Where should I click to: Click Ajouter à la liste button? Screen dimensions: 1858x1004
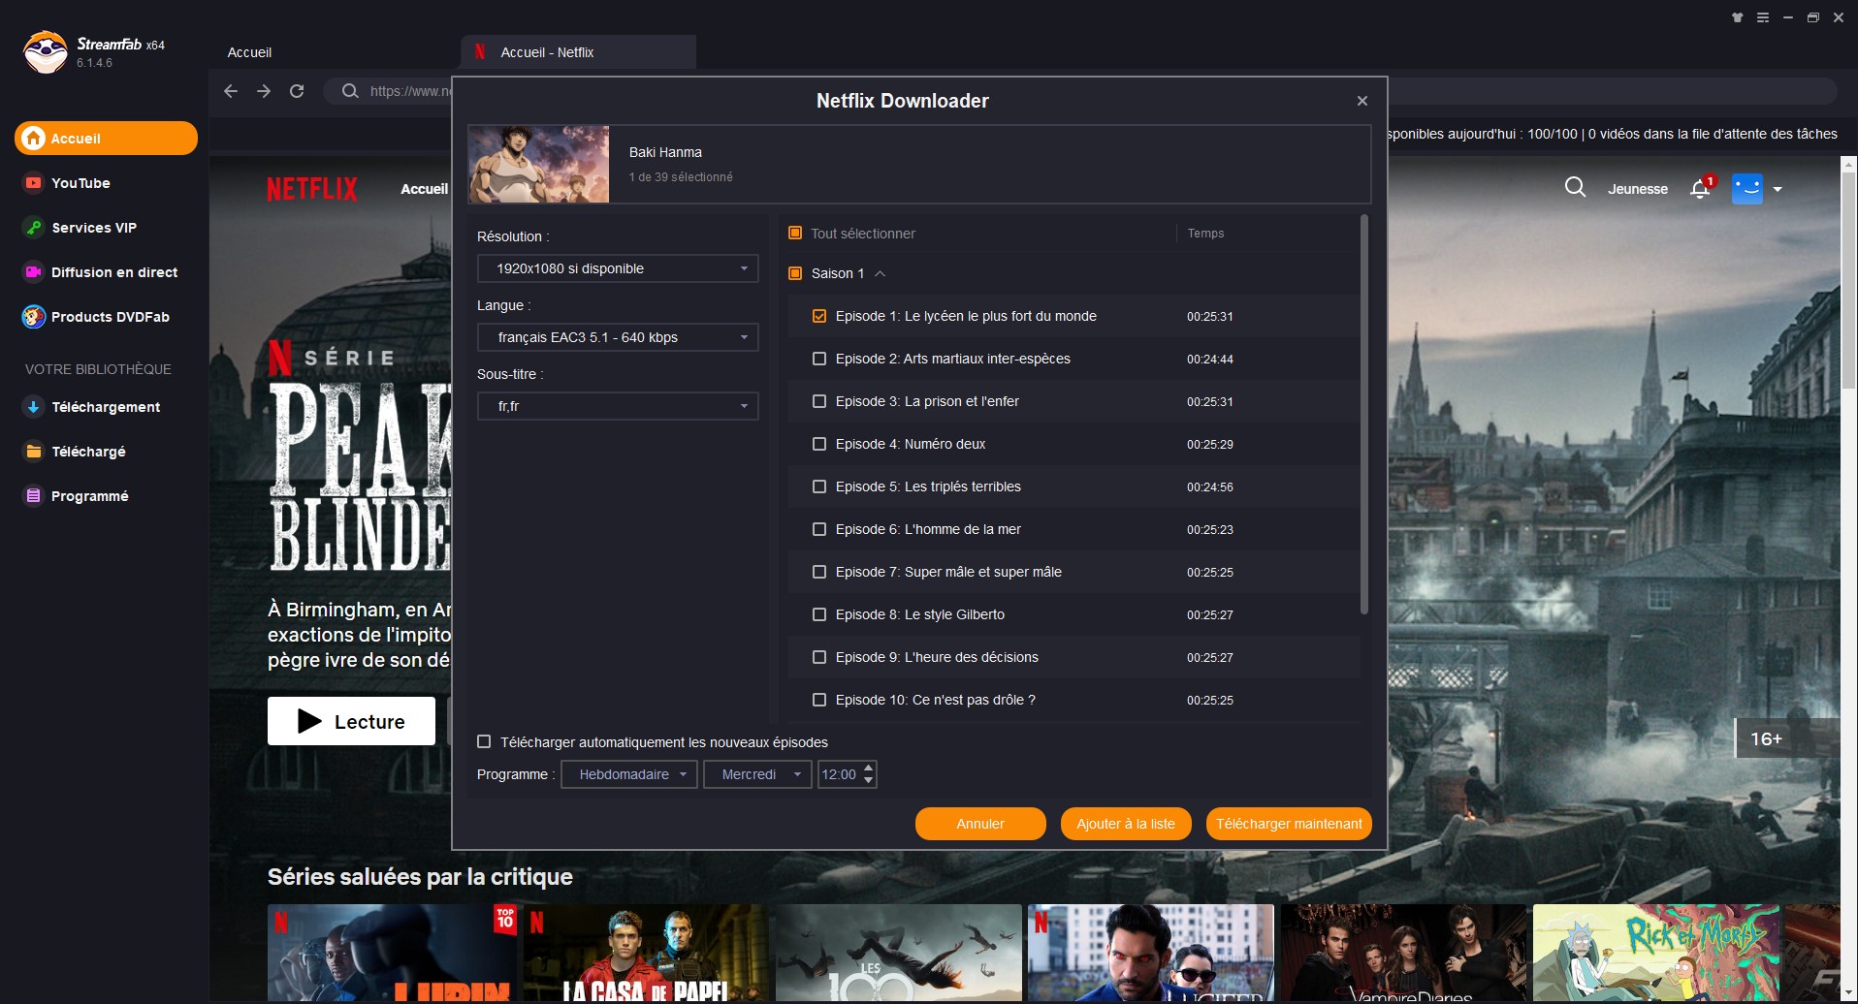(x=1126, y=824)
